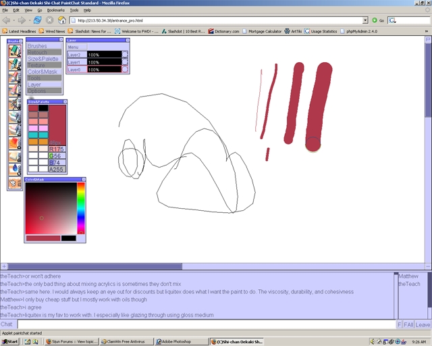
Task: Select the Pencil brush
Action: tap(15, 51)
